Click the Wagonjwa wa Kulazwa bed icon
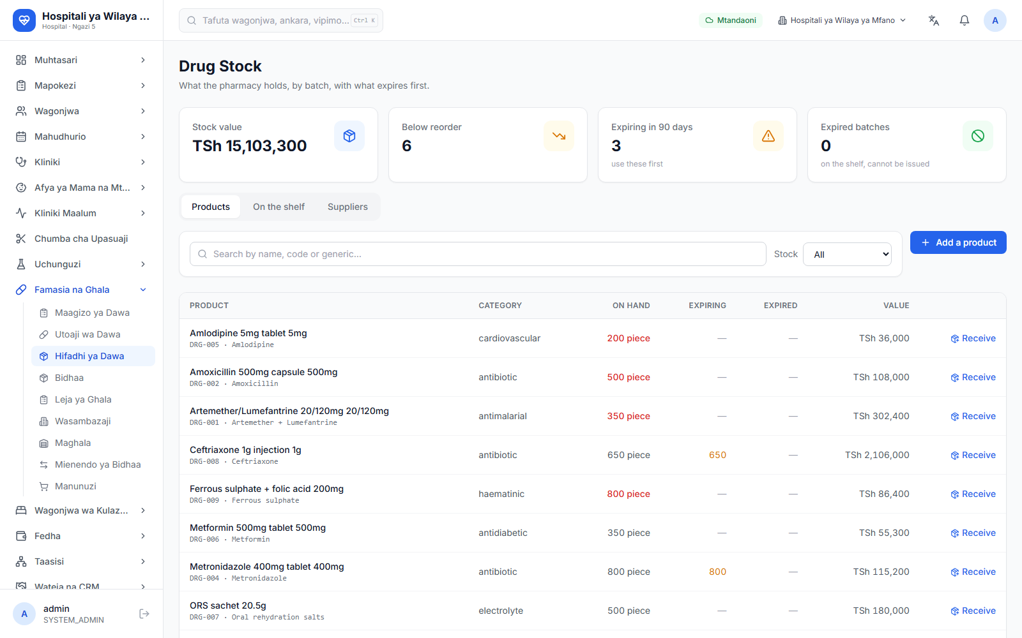 [x=21, y=510]
